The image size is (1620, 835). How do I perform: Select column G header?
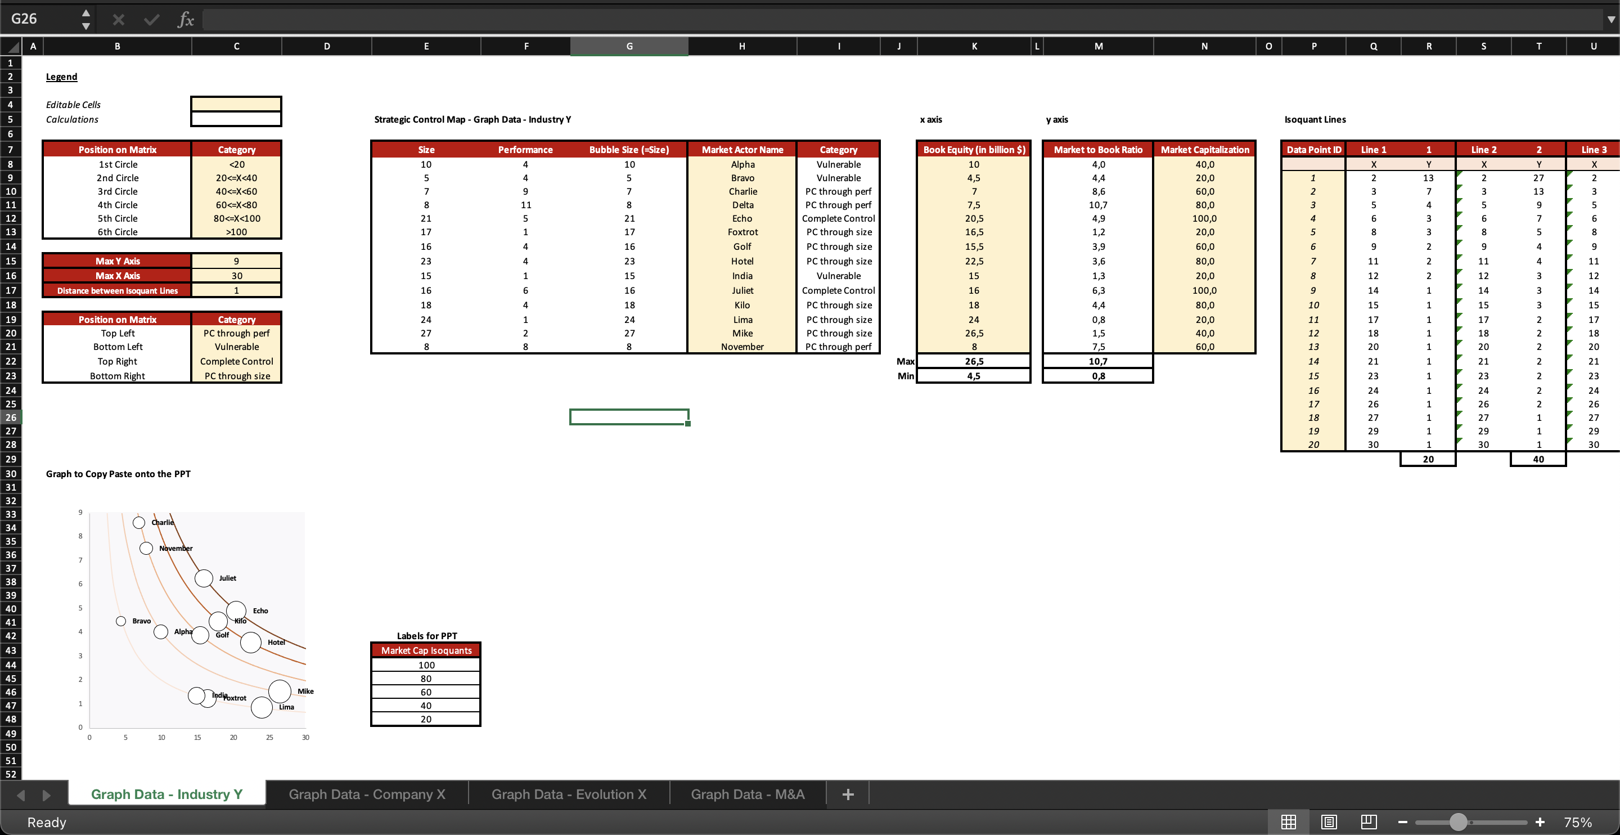pyautogui.click(x=629, y=46)
